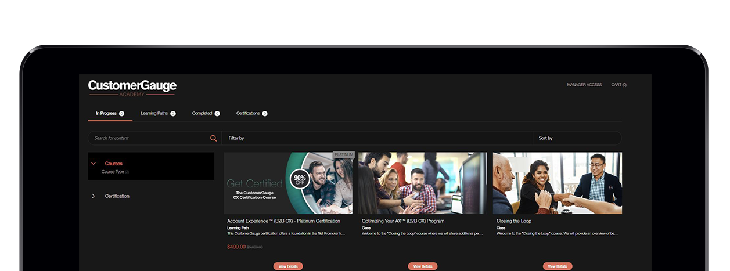Open the Get Certified course thumbnail
Viewport: 730px width, 271px height.
288,183
